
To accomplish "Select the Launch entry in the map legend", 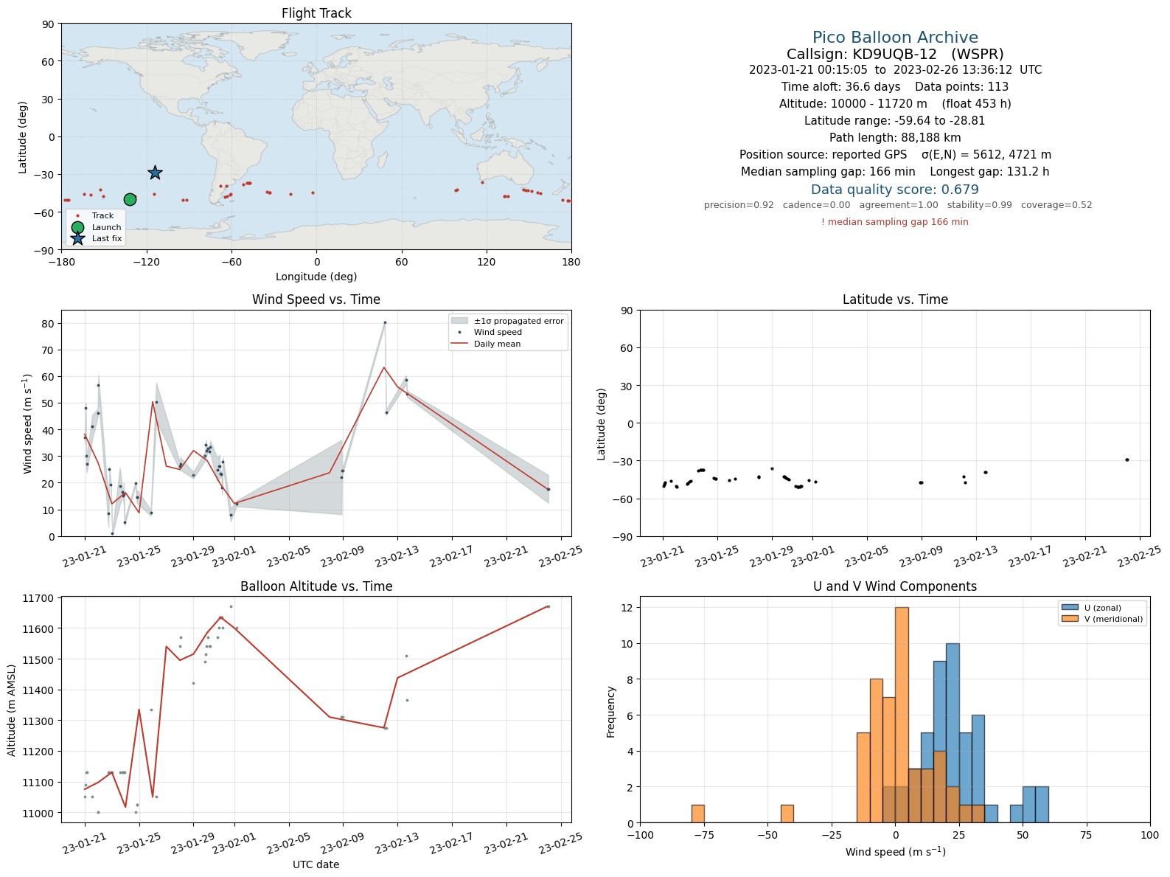I will (x=96, y=227).
